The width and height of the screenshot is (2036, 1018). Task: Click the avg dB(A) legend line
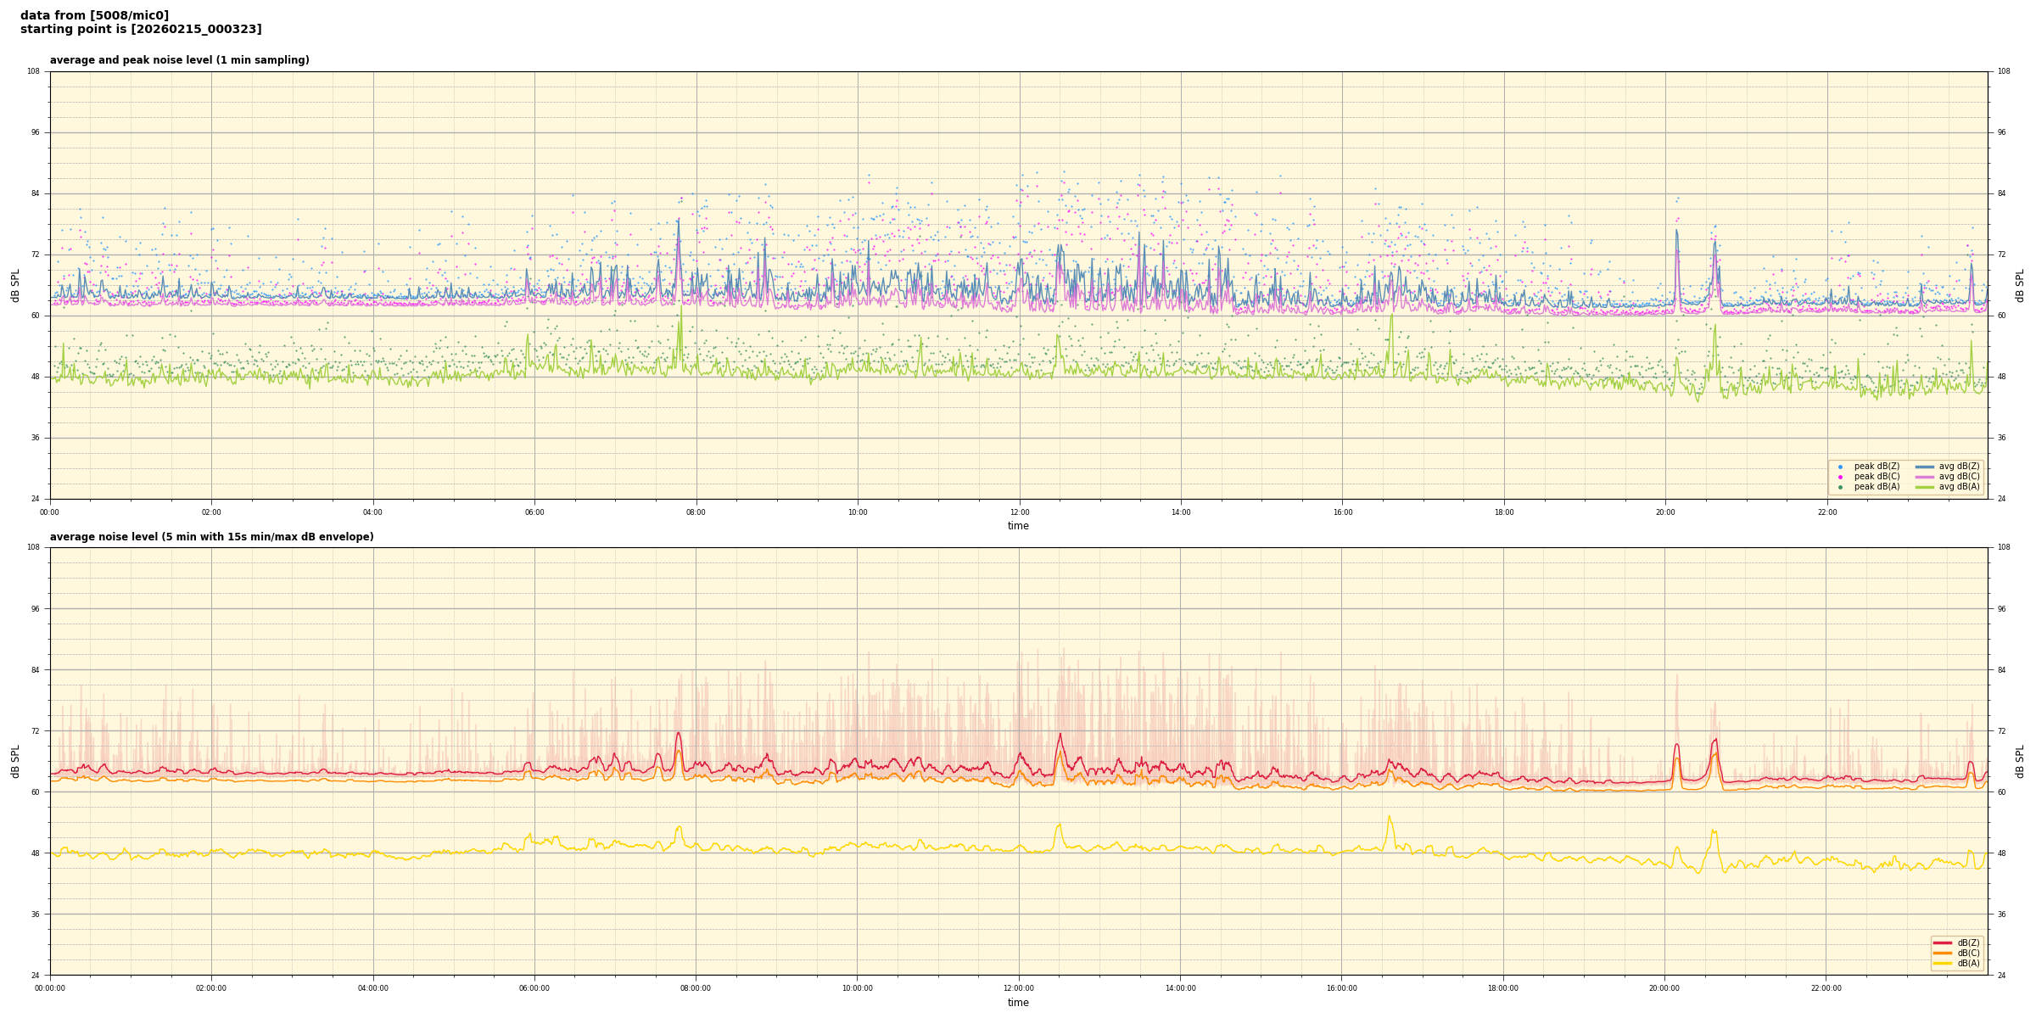pyautogui.click(x=1925, y=487)
